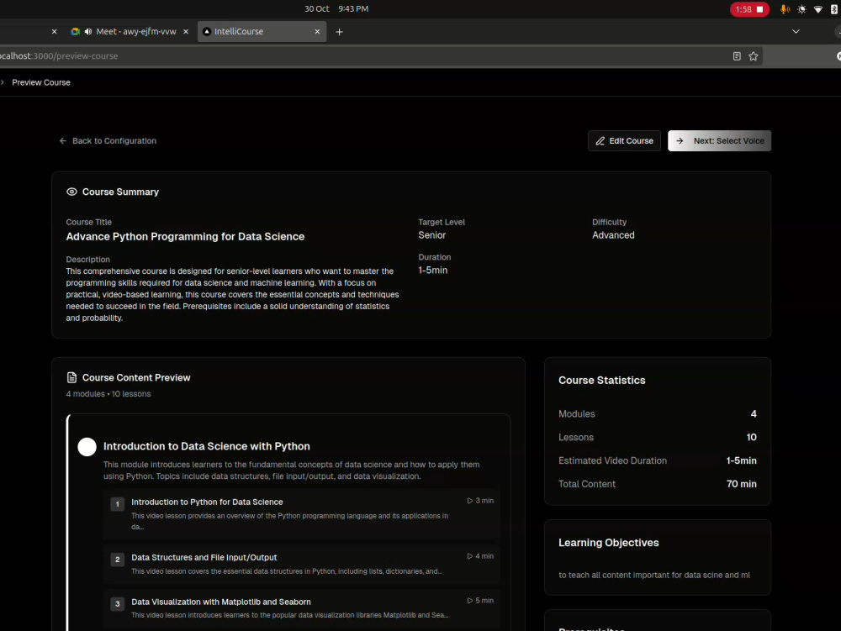Viewport: 841px width, 631px height.
Task: Click the arrow icon on Next: Select Voice
Action: coord(680,141)
